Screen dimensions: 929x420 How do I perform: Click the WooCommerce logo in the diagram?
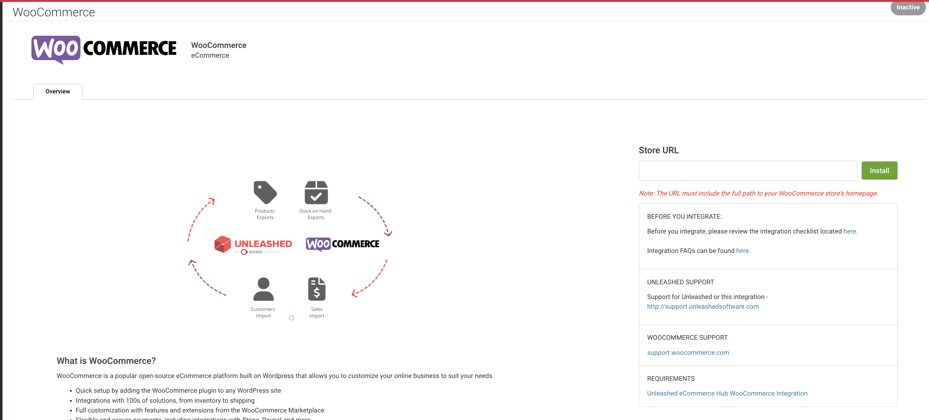point(342,244)
